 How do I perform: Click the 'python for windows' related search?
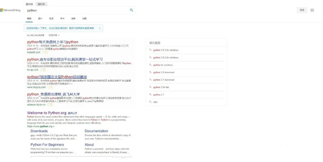[163, 65]
